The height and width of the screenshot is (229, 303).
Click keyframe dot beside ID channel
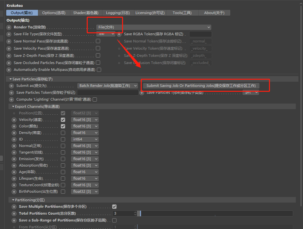14,139
